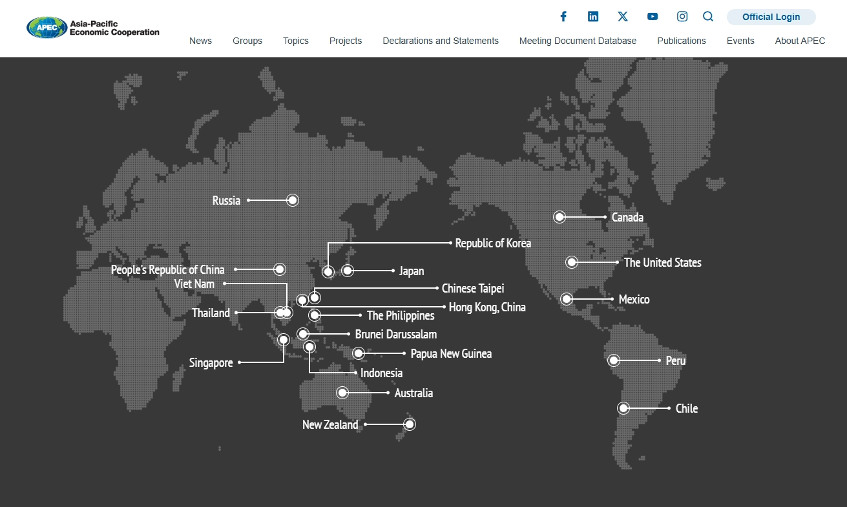Select the Chinese Taipei label
Viewport: 847px width, 507px height.
coord(473,289)
